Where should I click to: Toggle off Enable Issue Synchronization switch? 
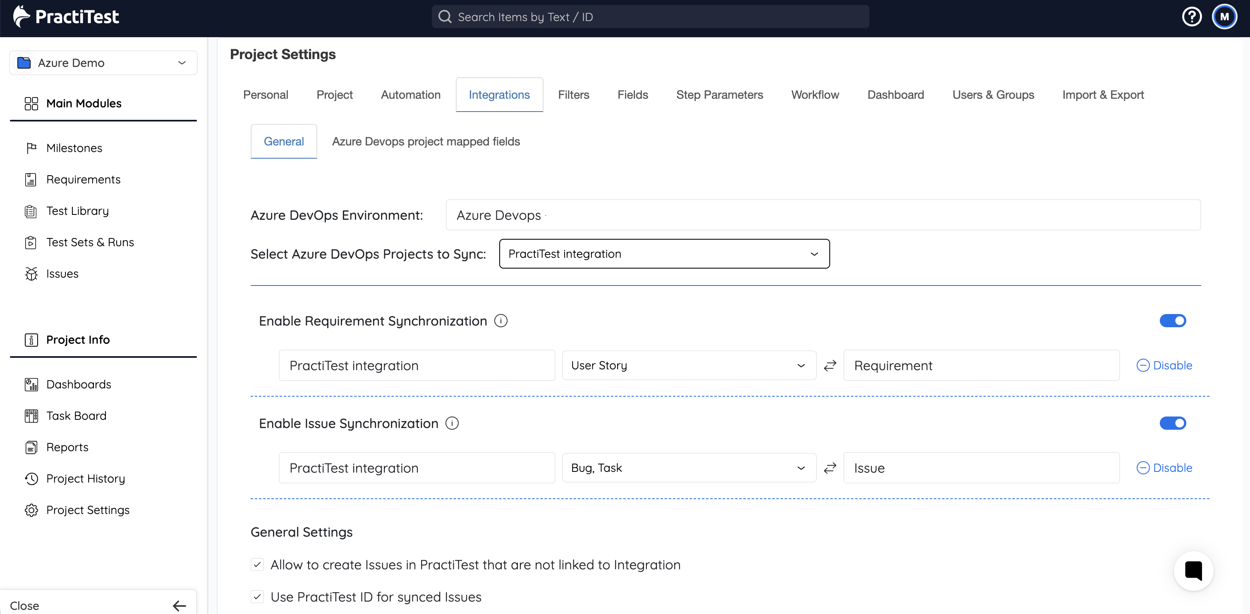1172,423
